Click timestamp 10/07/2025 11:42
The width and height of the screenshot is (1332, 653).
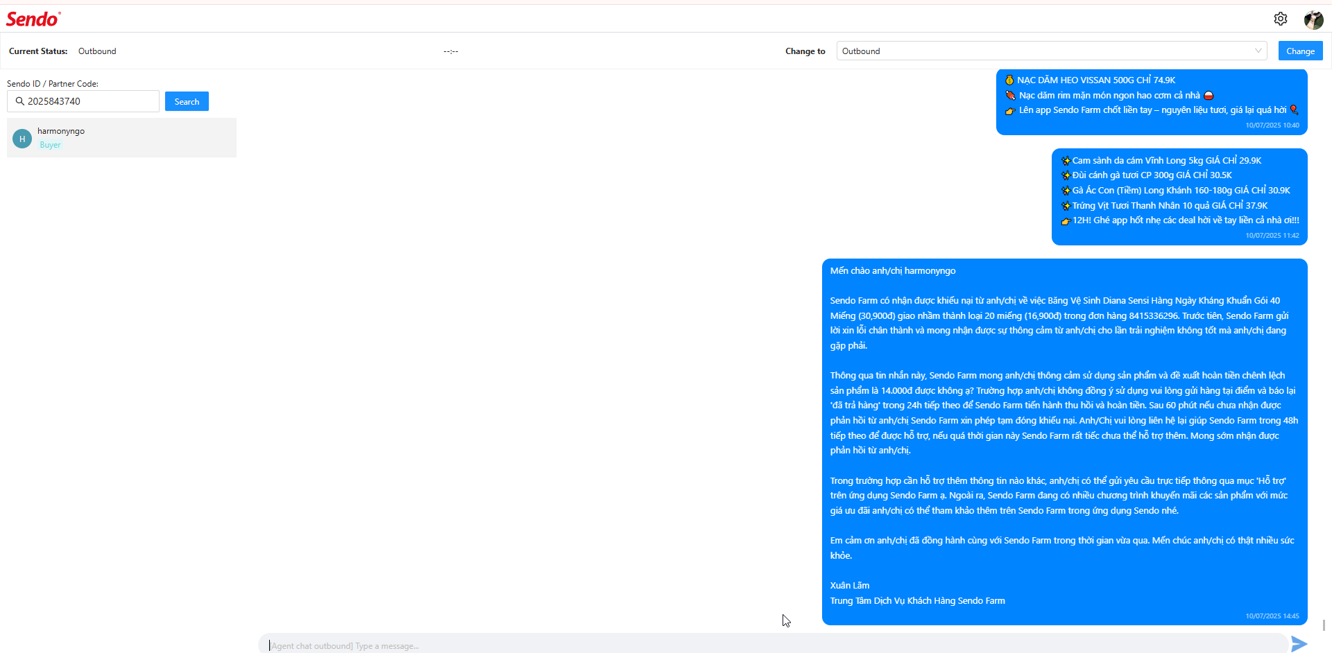tap(1272, 236)
